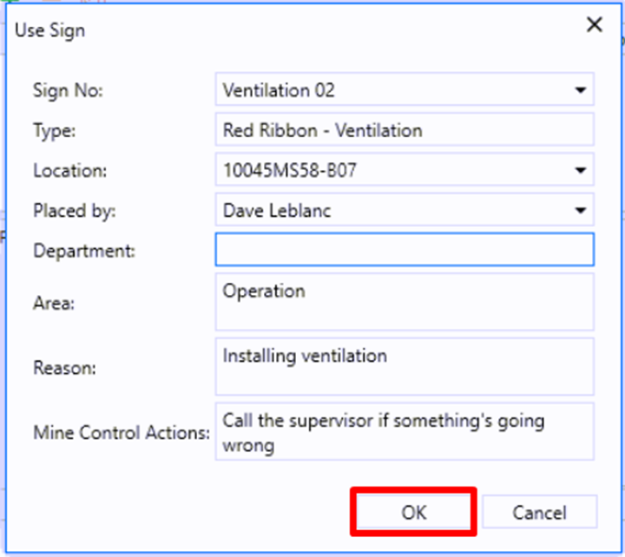Click the Department: label
The image size is (625, 557).
[85, 251]
